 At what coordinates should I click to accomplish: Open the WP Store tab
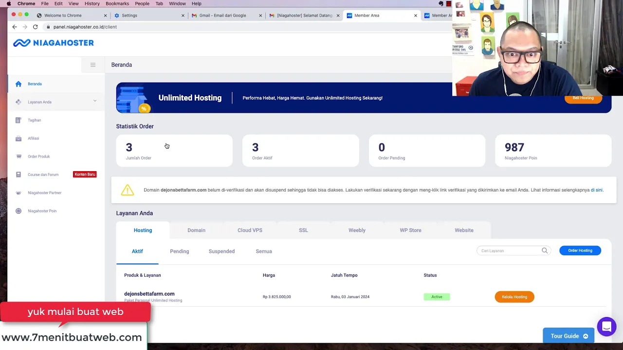[410, 230]
